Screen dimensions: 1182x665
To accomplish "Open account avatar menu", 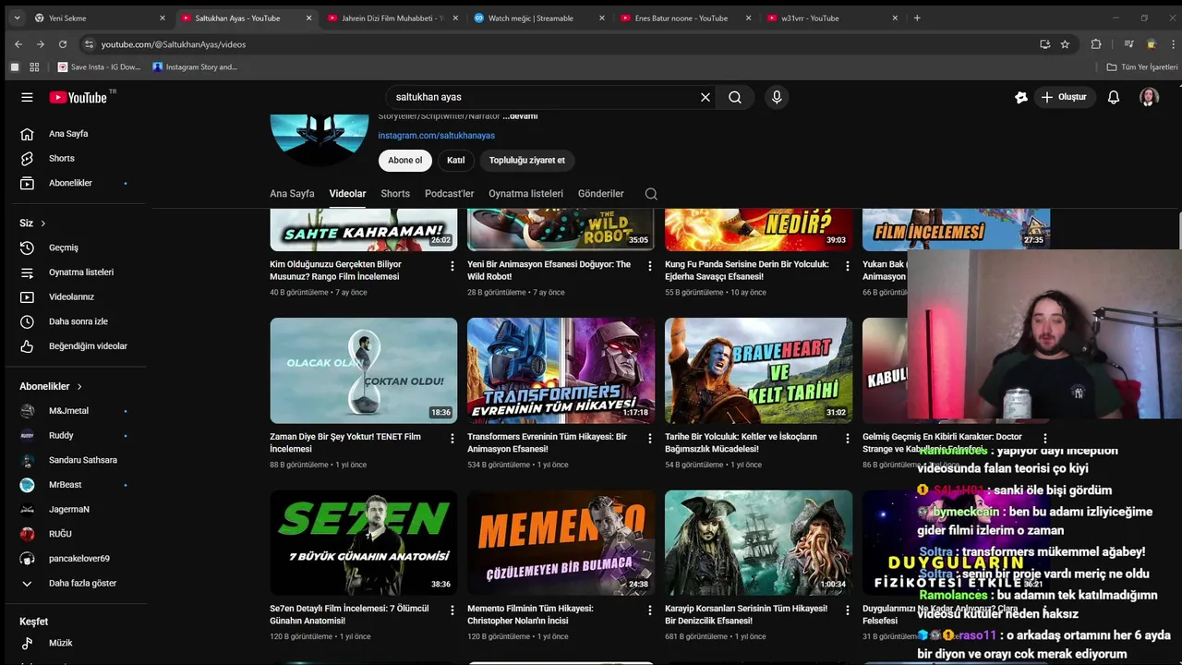I will [1149, 97].
